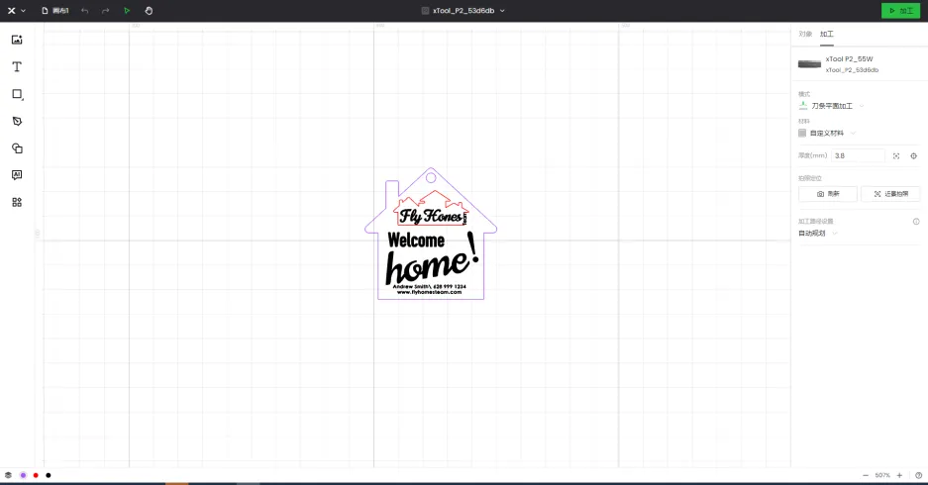
Task: Click the thickness field showing 3.8
Action: [858, 155]
